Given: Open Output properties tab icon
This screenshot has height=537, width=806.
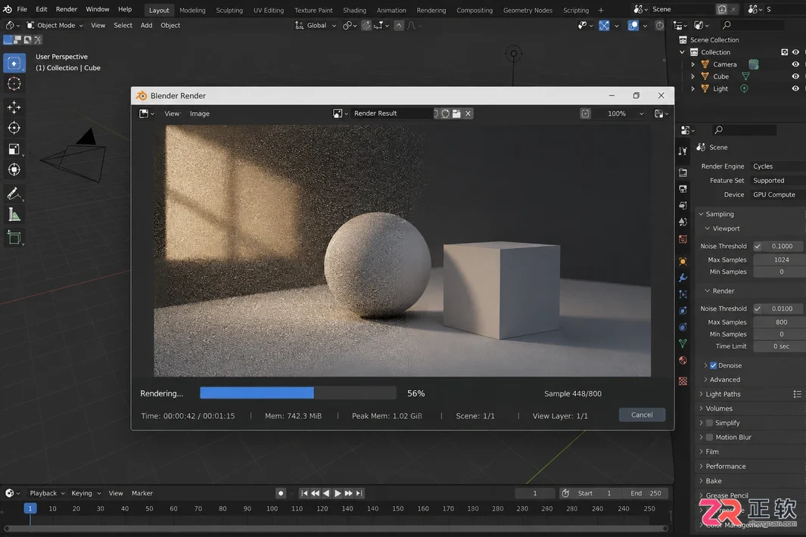Looking at the screenshot, I should (683, 189).
